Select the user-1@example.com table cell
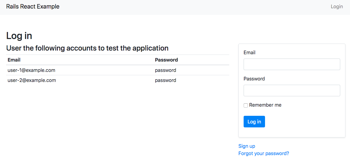The width and height of the screenshot is (350, 167). click(x=31, y=70)
